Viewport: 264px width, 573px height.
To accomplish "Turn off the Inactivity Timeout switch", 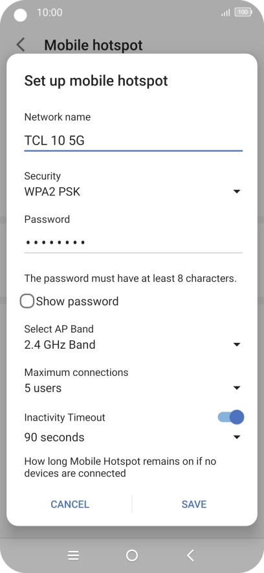I will 231,417.
